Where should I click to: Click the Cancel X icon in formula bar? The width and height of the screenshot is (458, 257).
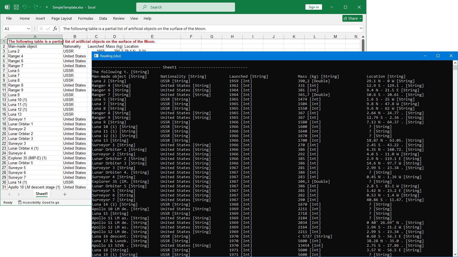point(41,29)
